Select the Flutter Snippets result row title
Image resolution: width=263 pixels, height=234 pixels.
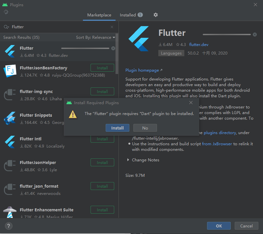tap(36, 115)
